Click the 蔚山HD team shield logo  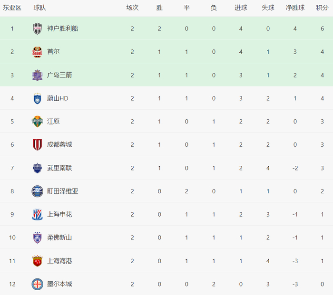(38, 98)
